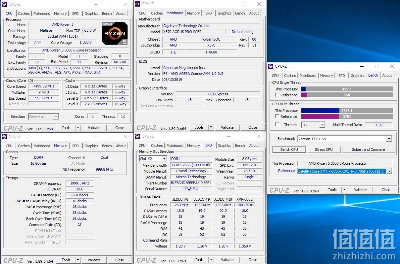Click the CPU-Z title icon of the SPD window
Viewport: 400px width, 264px height.
pos(138,136)
